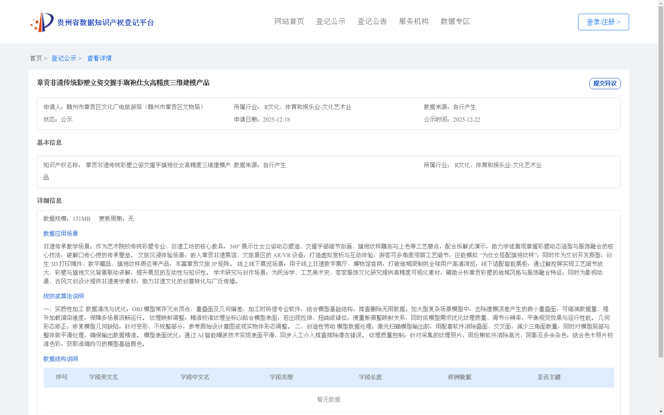The height and width of the screenshot is (415, 664).
Task: Click the 规则或算法说明 heading
Action: coord(63,296)
